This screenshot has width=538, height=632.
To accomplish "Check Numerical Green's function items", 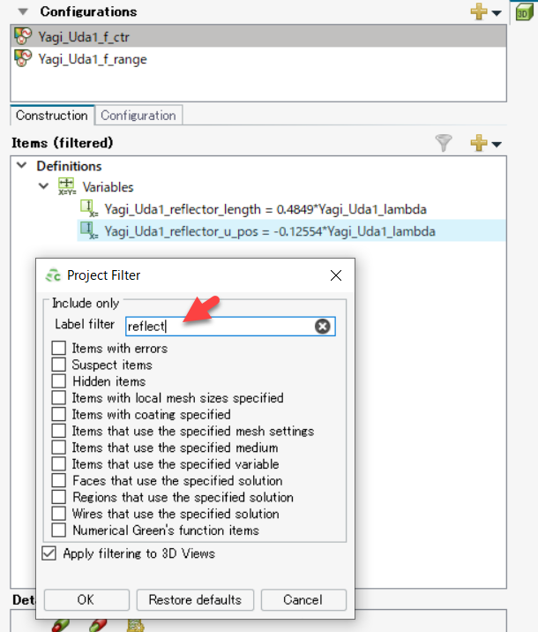I will 59,530.
